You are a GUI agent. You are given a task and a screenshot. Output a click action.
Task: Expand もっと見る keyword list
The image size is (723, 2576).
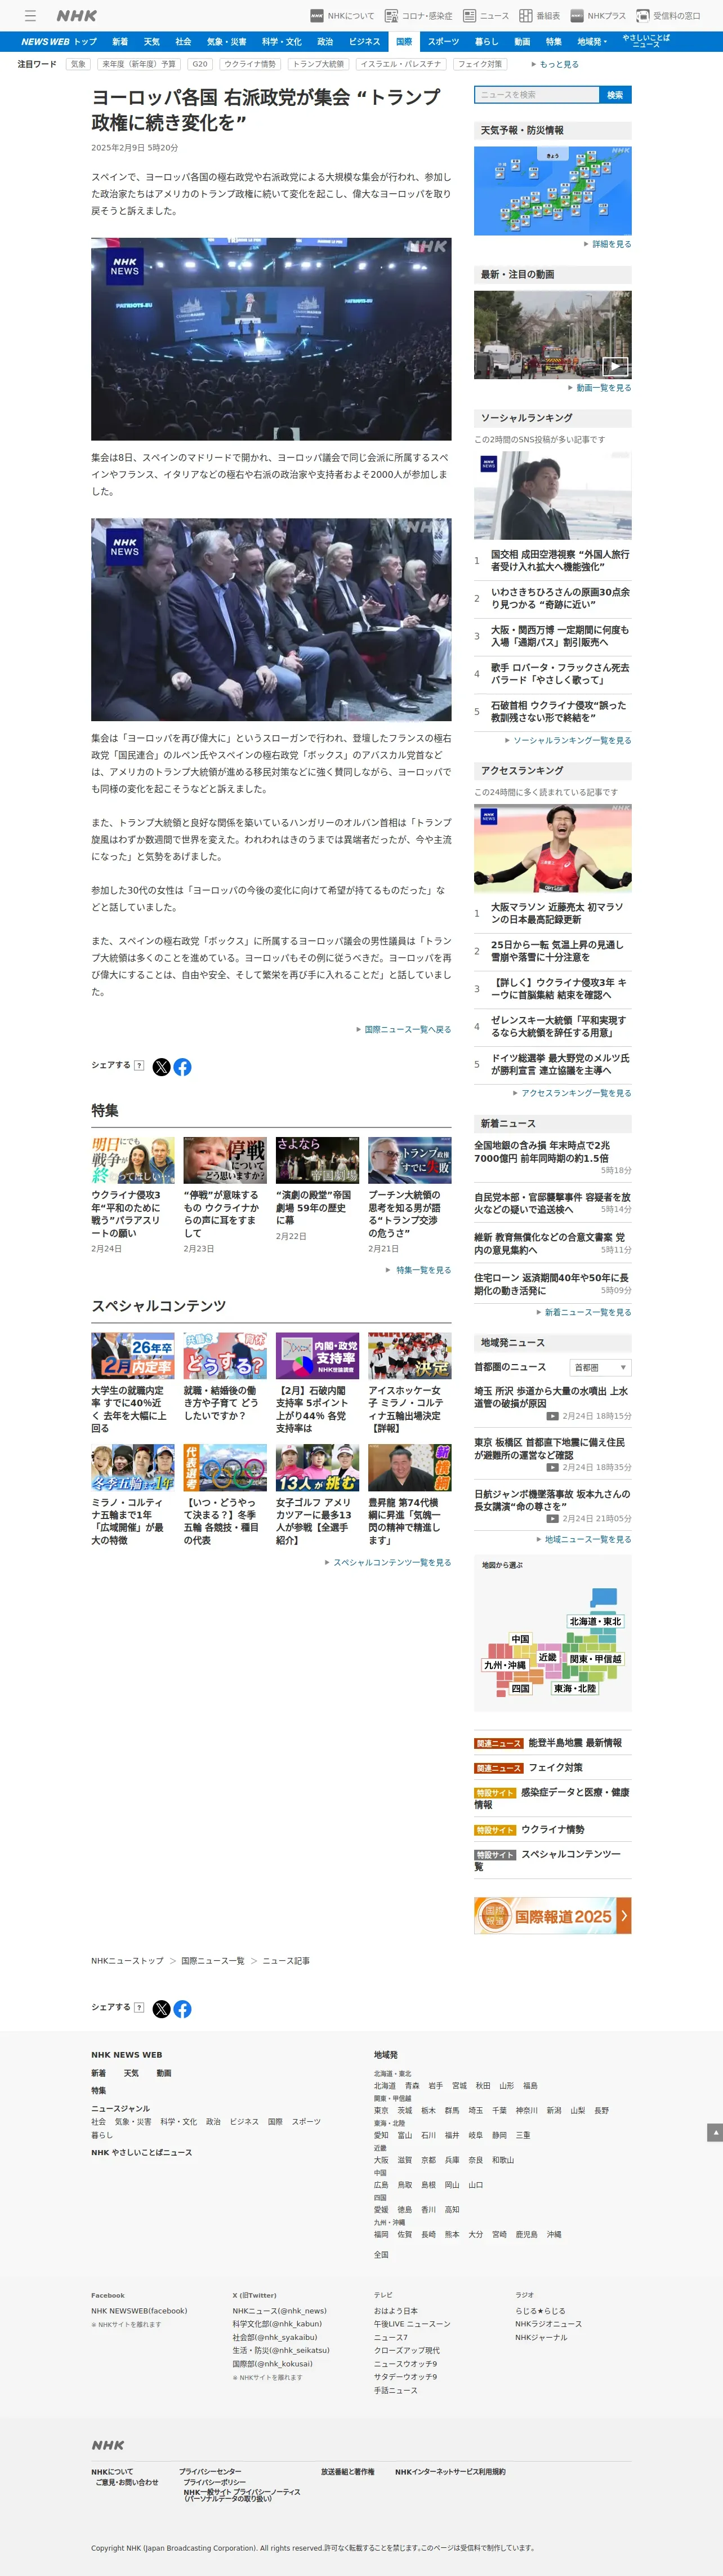pos(555,64)
